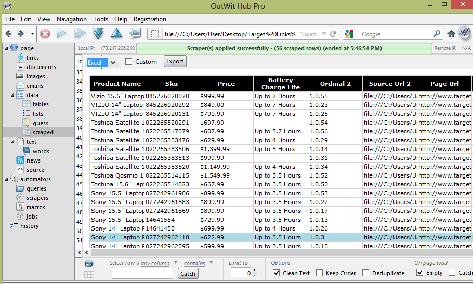Select the scrapers item under automators
473x284 pixels.
[x=37, y=198]
